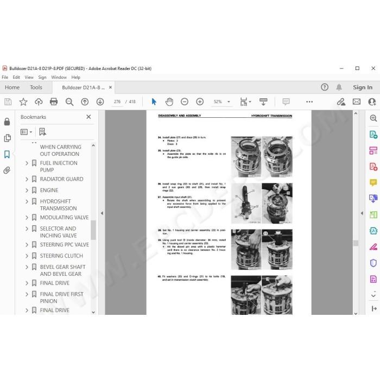Open SELECTOR AND INCHING VALVE bookmark

point(58,232)
